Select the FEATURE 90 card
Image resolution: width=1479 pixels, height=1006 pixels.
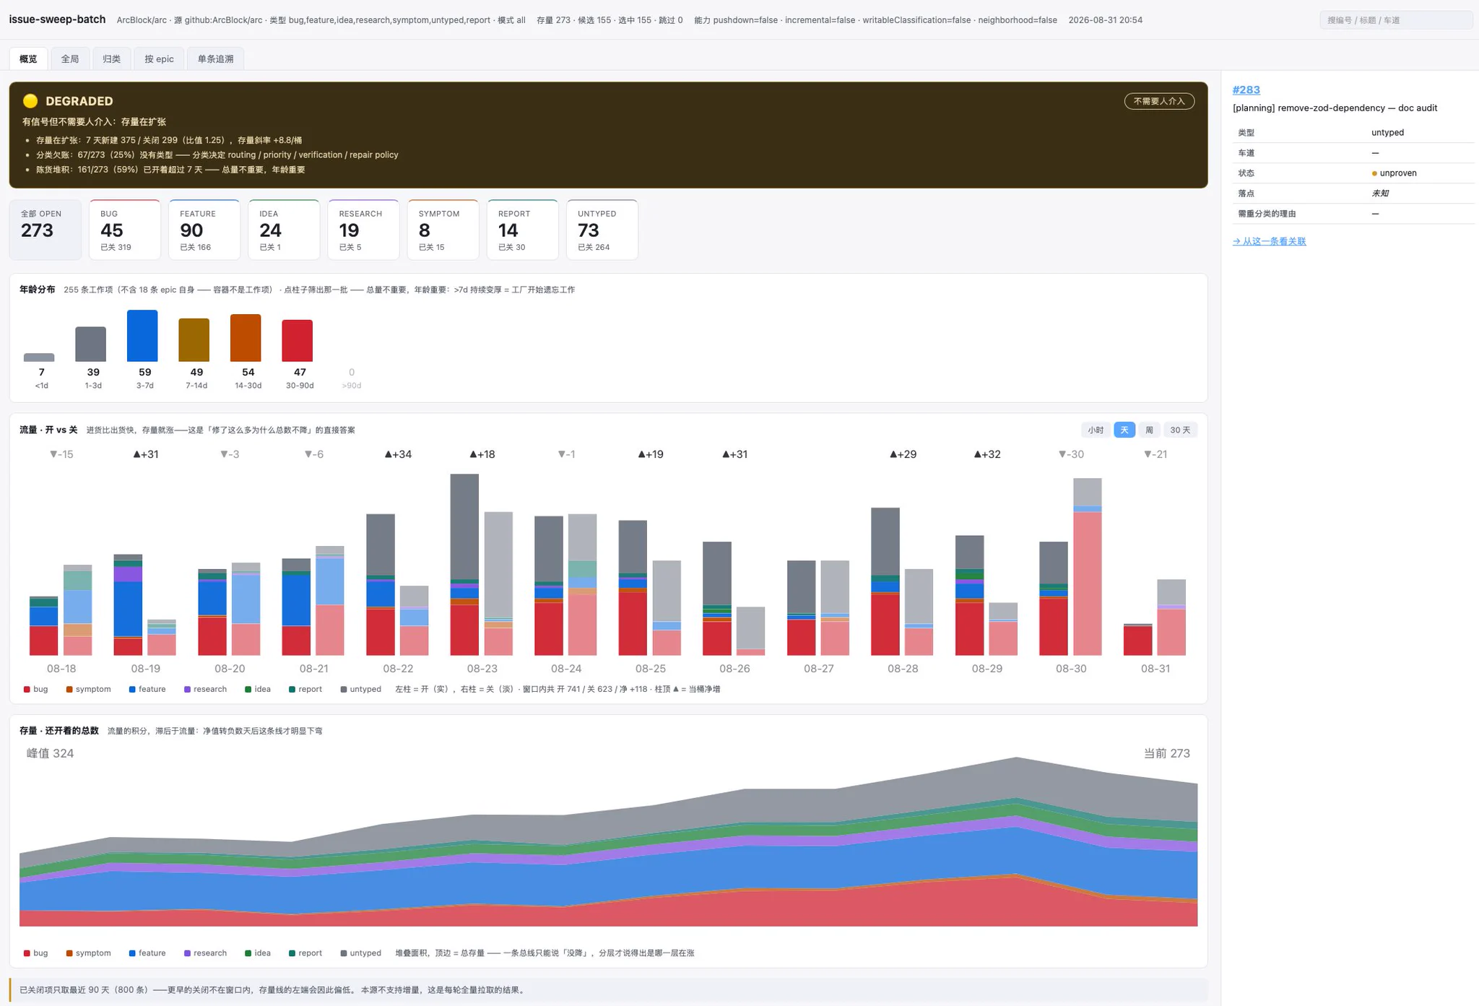tap(204, 230)
